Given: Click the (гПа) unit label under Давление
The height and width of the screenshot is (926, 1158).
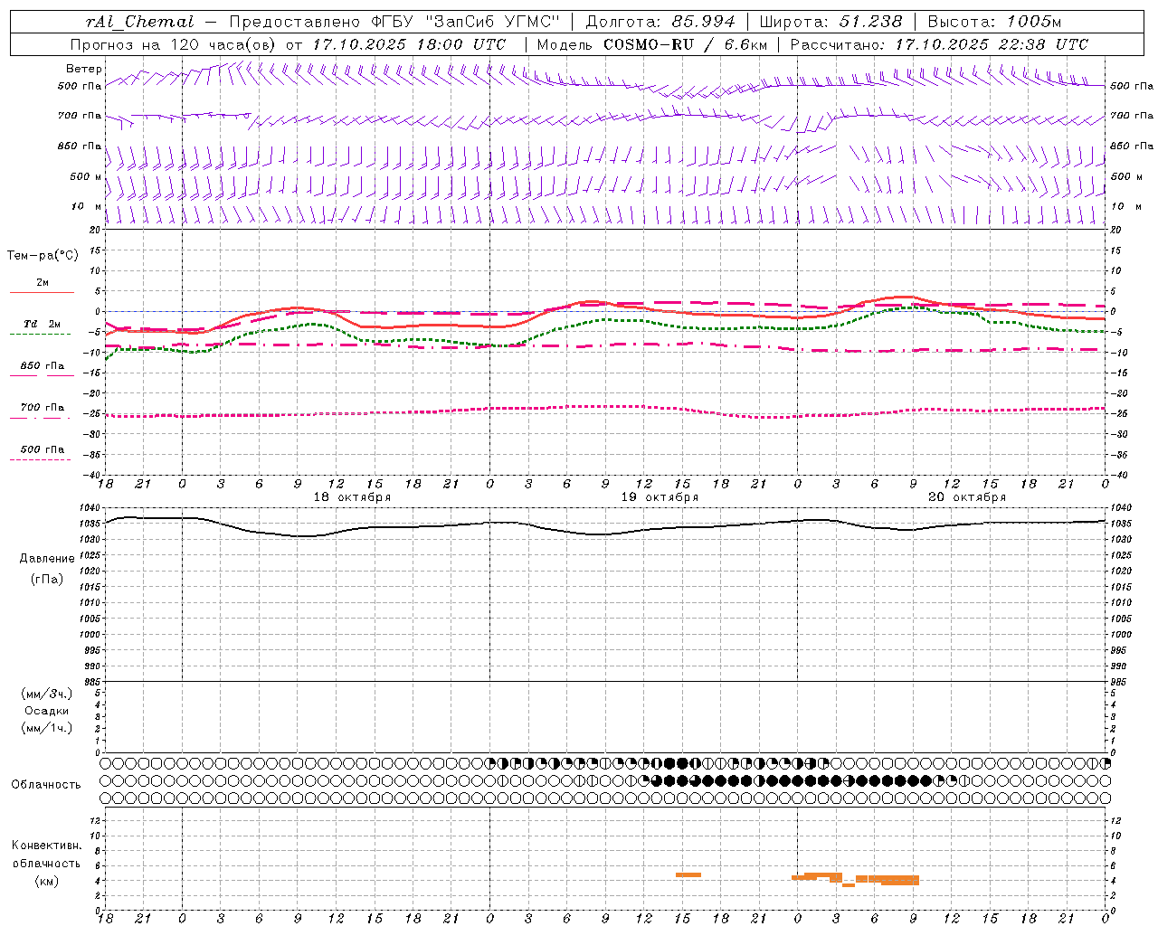Looking at the screenshot, I should click(47, 579).
